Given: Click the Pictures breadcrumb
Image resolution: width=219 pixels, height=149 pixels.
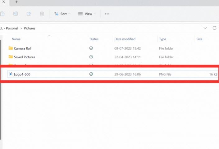Looking at the screenshot, I should tap(30, 28).
